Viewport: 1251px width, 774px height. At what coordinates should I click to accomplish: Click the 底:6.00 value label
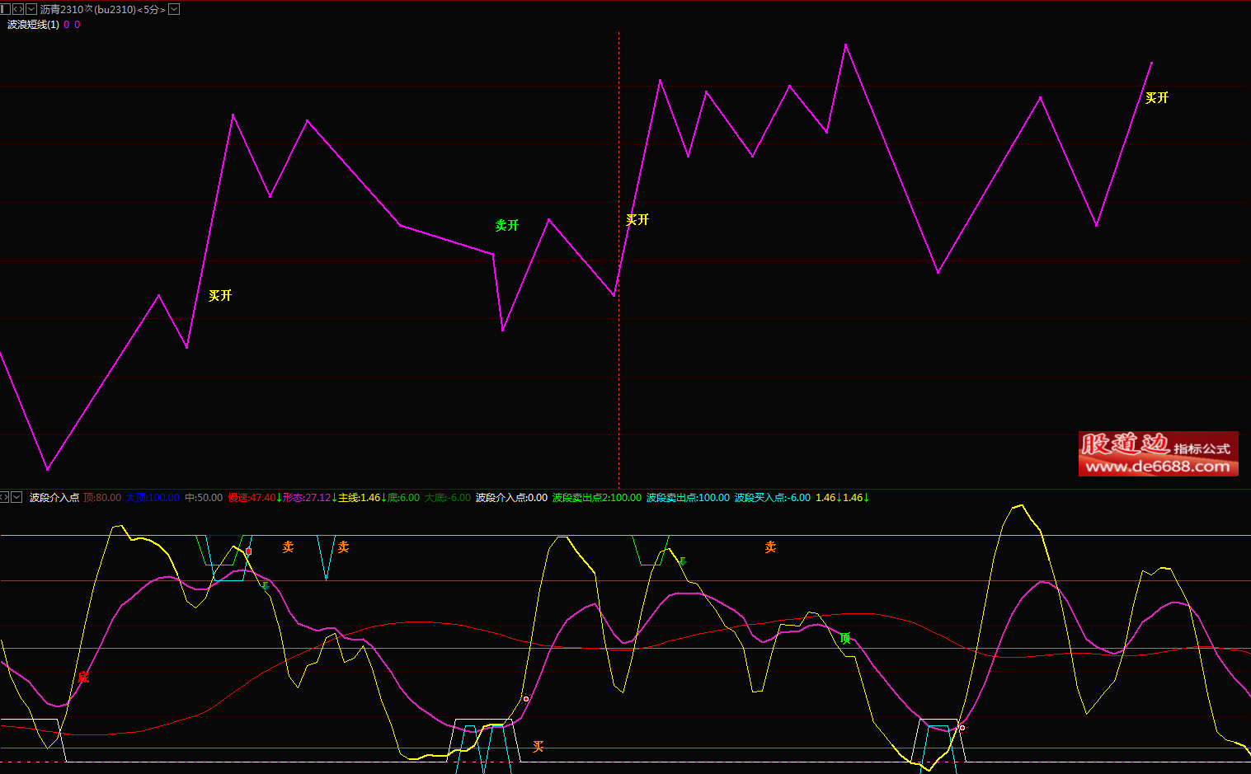(403, 498)
